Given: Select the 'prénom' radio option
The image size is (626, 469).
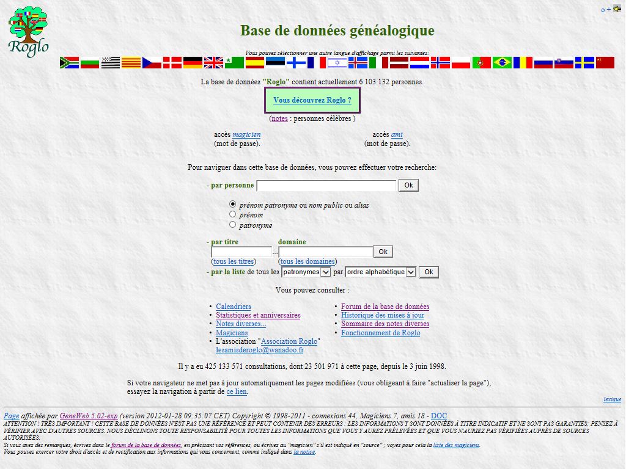Looking at the screenshot, I should point(233,214).
